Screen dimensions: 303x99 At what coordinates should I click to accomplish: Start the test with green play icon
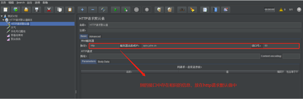coord(115,9)
